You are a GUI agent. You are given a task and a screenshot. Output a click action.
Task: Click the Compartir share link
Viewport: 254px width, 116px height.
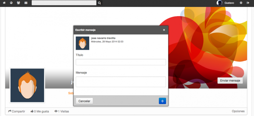[x=17, y=111]
